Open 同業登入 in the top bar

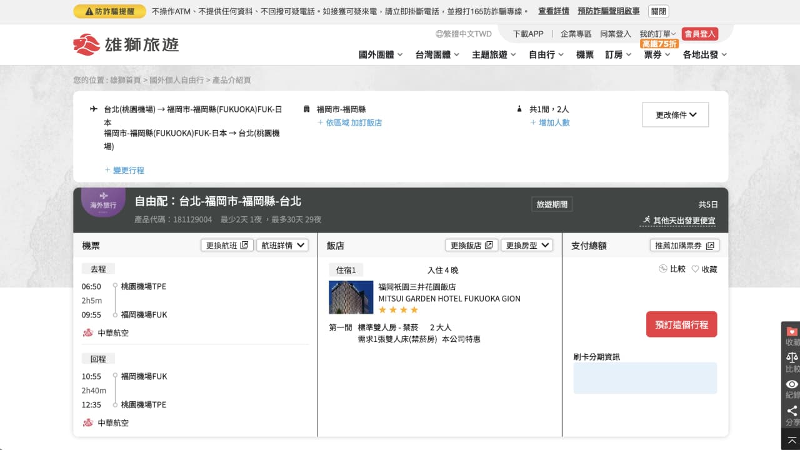coord(616,34)
